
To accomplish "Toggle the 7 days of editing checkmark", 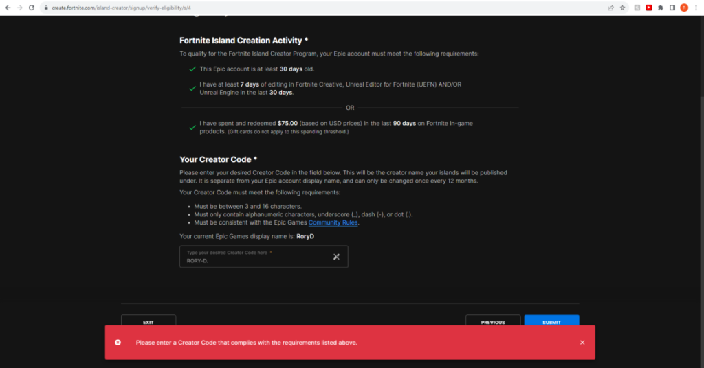I will pyautogui.click(x=192, y=88).
